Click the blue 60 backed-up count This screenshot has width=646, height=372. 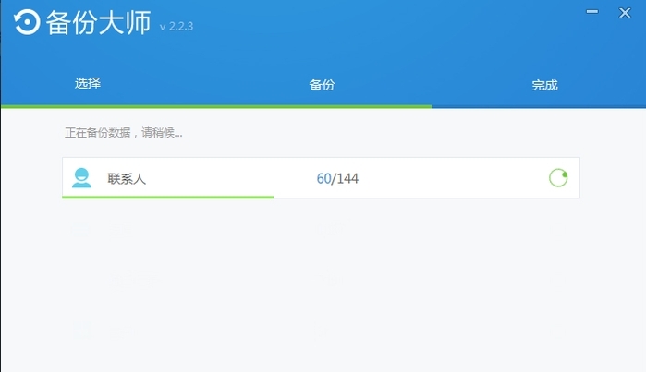tap(323, 178)
